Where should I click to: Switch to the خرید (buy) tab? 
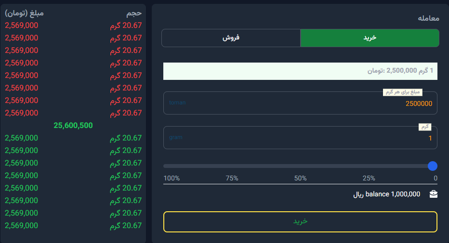coord(370,38)
